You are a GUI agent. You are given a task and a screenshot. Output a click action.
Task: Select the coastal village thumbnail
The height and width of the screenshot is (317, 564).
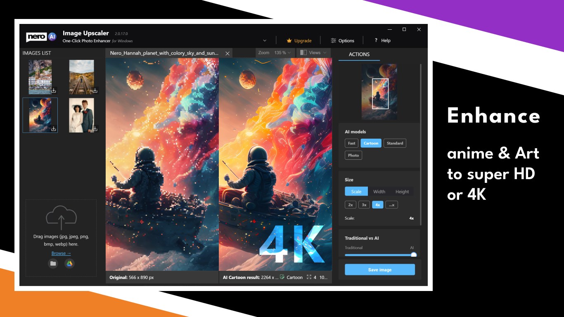40,77
